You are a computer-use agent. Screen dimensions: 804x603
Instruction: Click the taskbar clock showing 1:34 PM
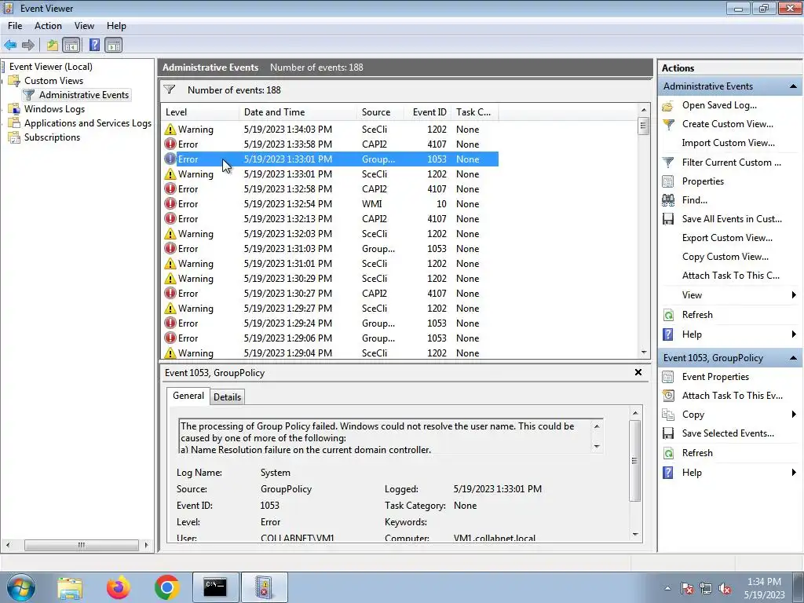tap(764, 589)
